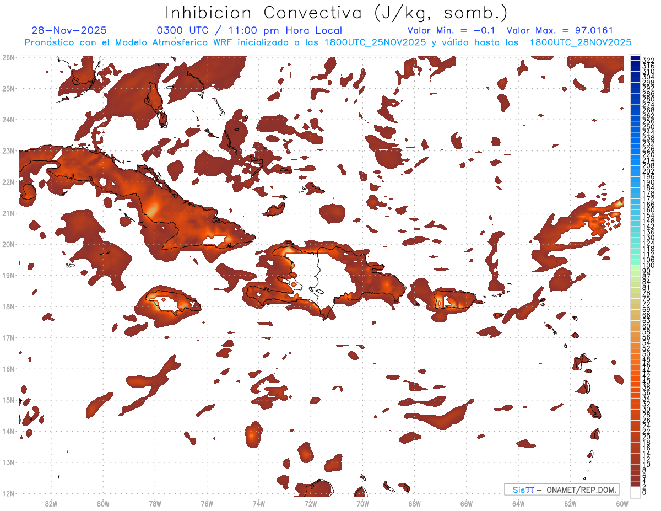Click the '78W' longitude label
This screenshot has width=661, height=511.
[x=155, y=503]
